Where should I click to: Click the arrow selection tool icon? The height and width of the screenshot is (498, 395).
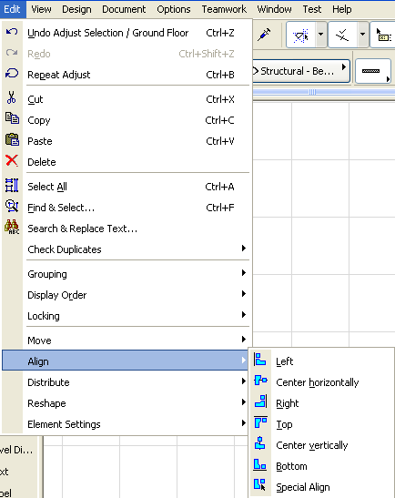383,35
